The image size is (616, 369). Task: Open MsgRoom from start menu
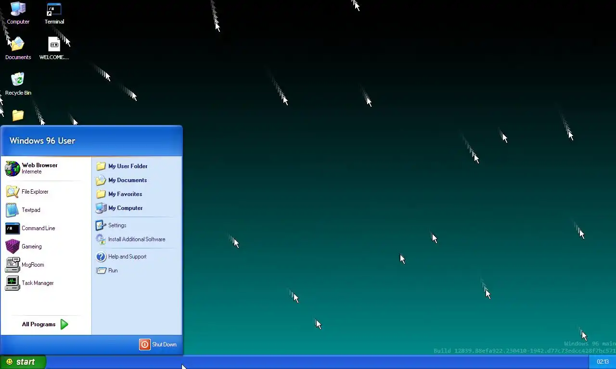[x=46, y=265]
